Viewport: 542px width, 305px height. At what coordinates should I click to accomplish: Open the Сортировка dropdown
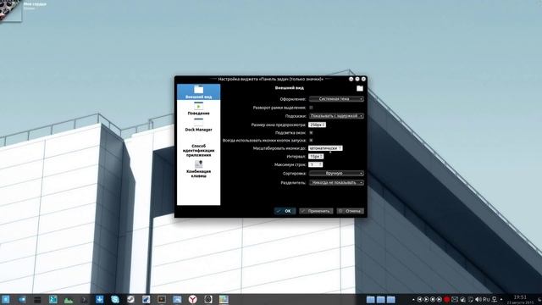coord(336,173)
